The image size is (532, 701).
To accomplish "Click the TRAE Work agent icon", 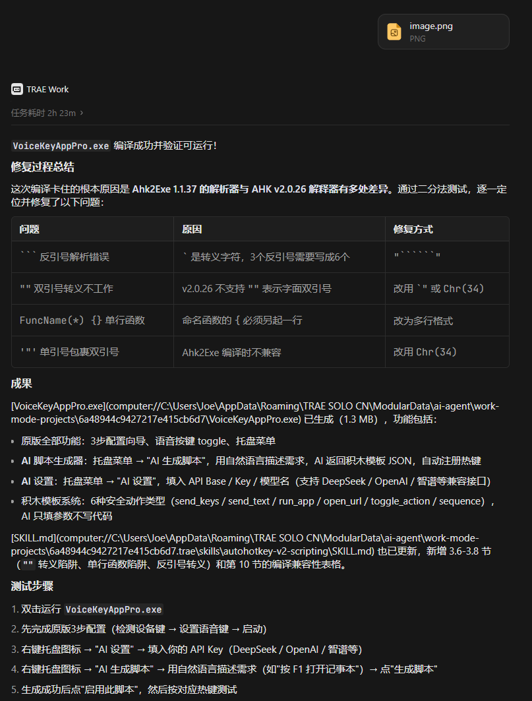I will (x=17, y=90).
